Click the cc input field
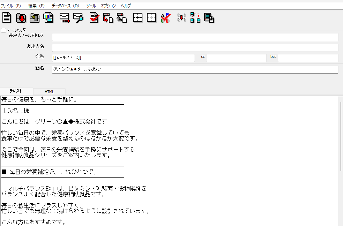This screenshot has height=226, width=343. (236, 58)
